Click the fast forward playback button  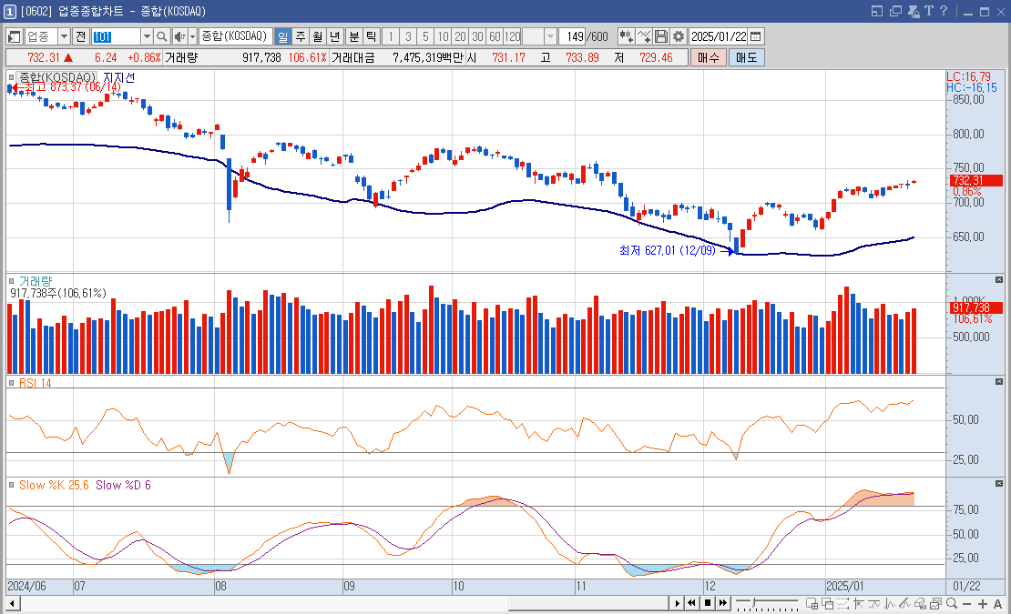pos(723,603)
